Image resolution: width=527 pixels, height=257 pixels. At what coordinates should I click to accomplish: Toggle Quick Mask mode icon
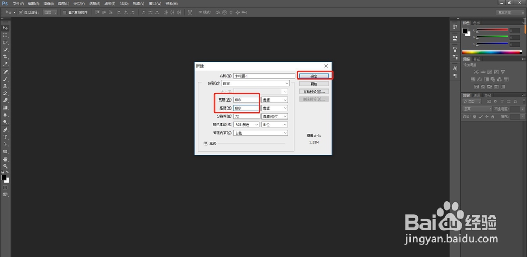pos(5,187)
